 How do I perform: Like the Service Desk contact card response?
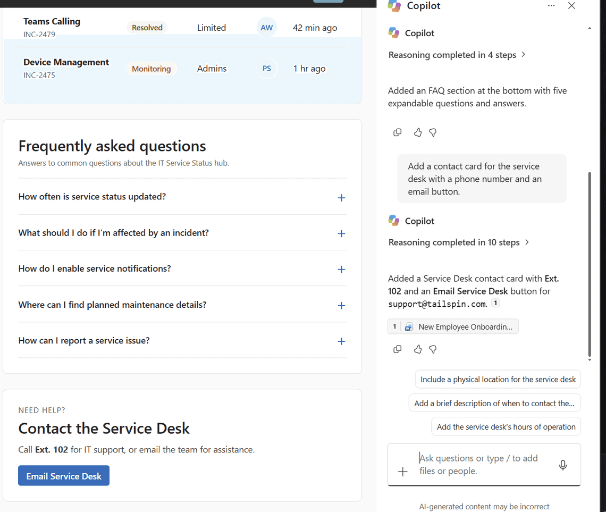click(418, 349)
